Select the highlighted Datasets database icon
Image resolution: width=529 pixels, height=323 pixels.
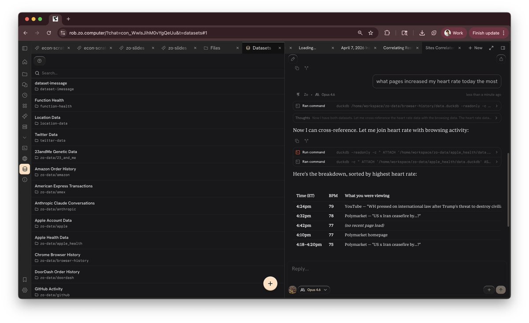(x=25, y=169)
